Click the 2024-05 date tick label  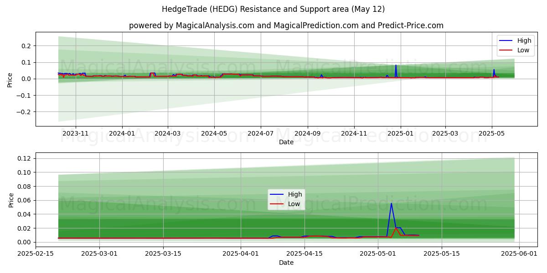coord(214,133)
